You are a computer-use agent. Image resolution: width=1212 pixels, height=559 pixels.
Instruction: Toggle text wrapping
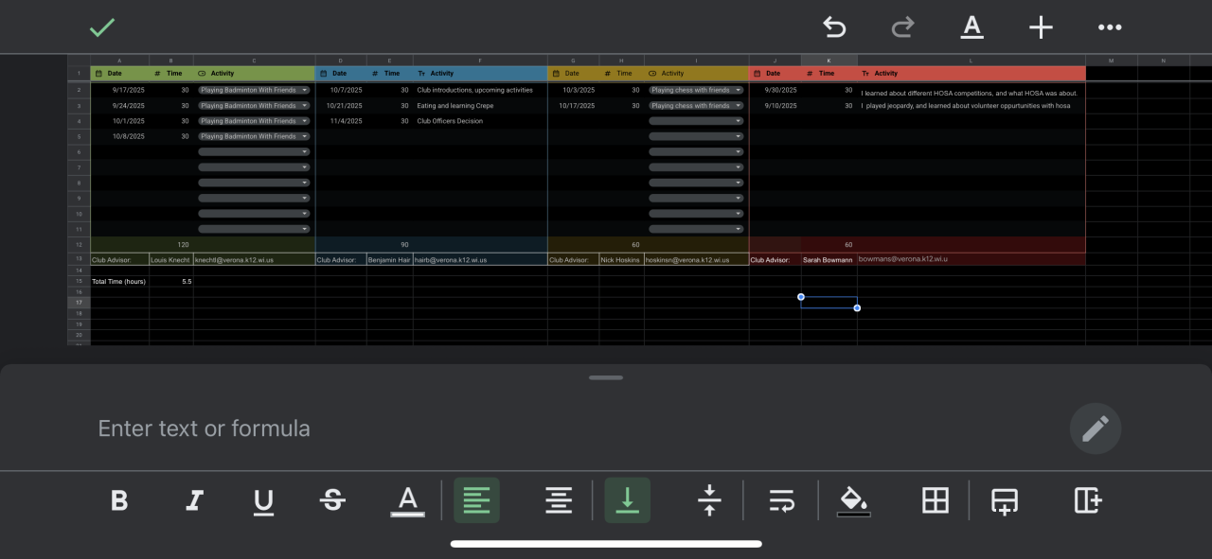tap(781, 500)
